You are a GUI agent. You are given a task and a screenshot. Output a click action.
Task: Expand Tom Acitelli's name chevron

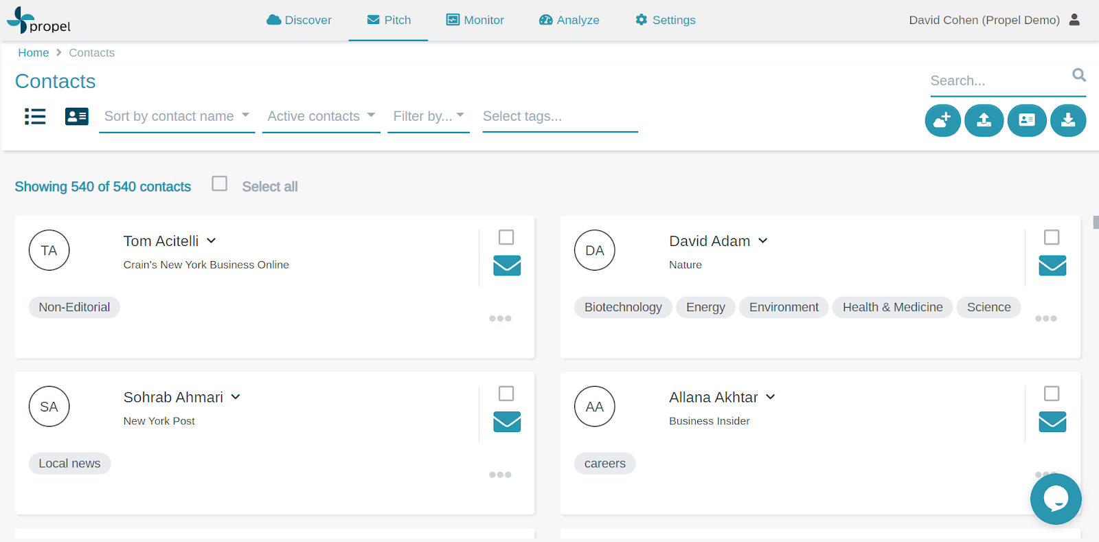(x=212, y=241)
